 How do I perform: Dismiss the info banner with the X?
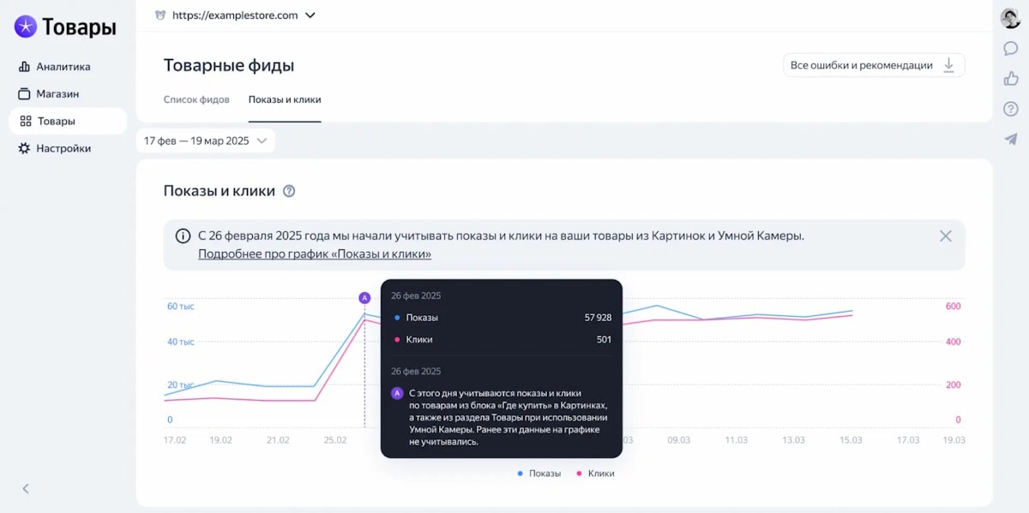pyautogui.click(x=945, y=236)
